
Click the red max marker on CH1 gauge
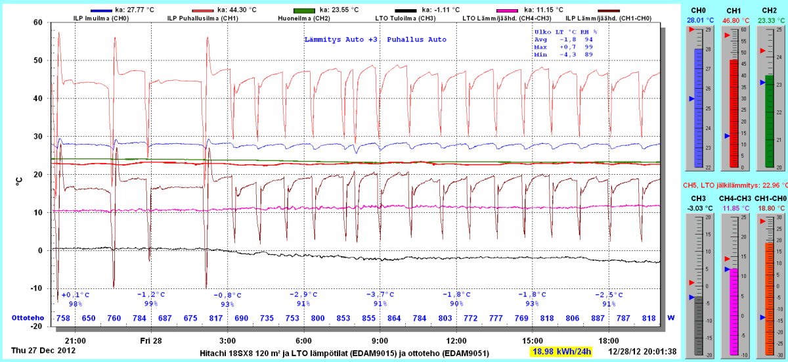[x=726, y=36]
